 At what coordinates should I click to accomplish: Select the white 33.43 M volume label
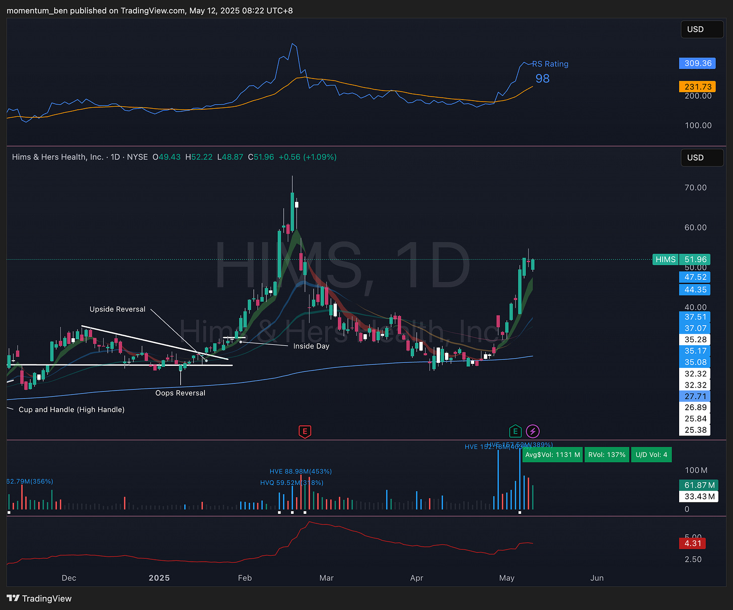point(699,497)
